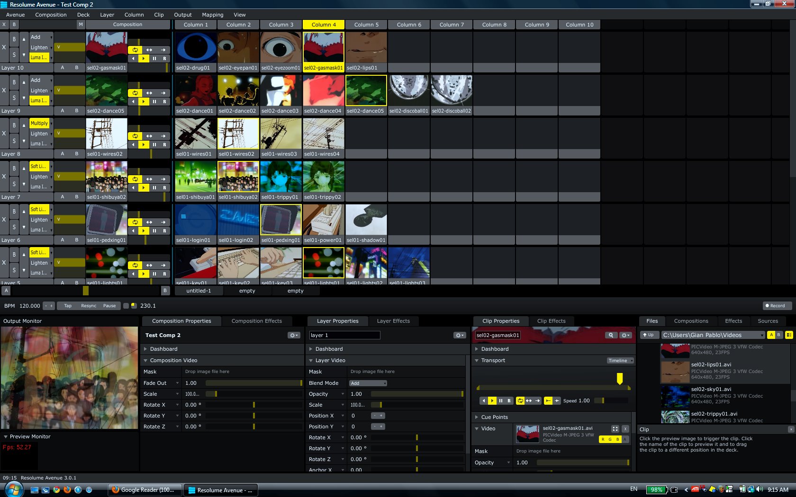Toggle the clip alpha A channel
Viewport: 796px width, 497px height.
[x=625, y=439]
